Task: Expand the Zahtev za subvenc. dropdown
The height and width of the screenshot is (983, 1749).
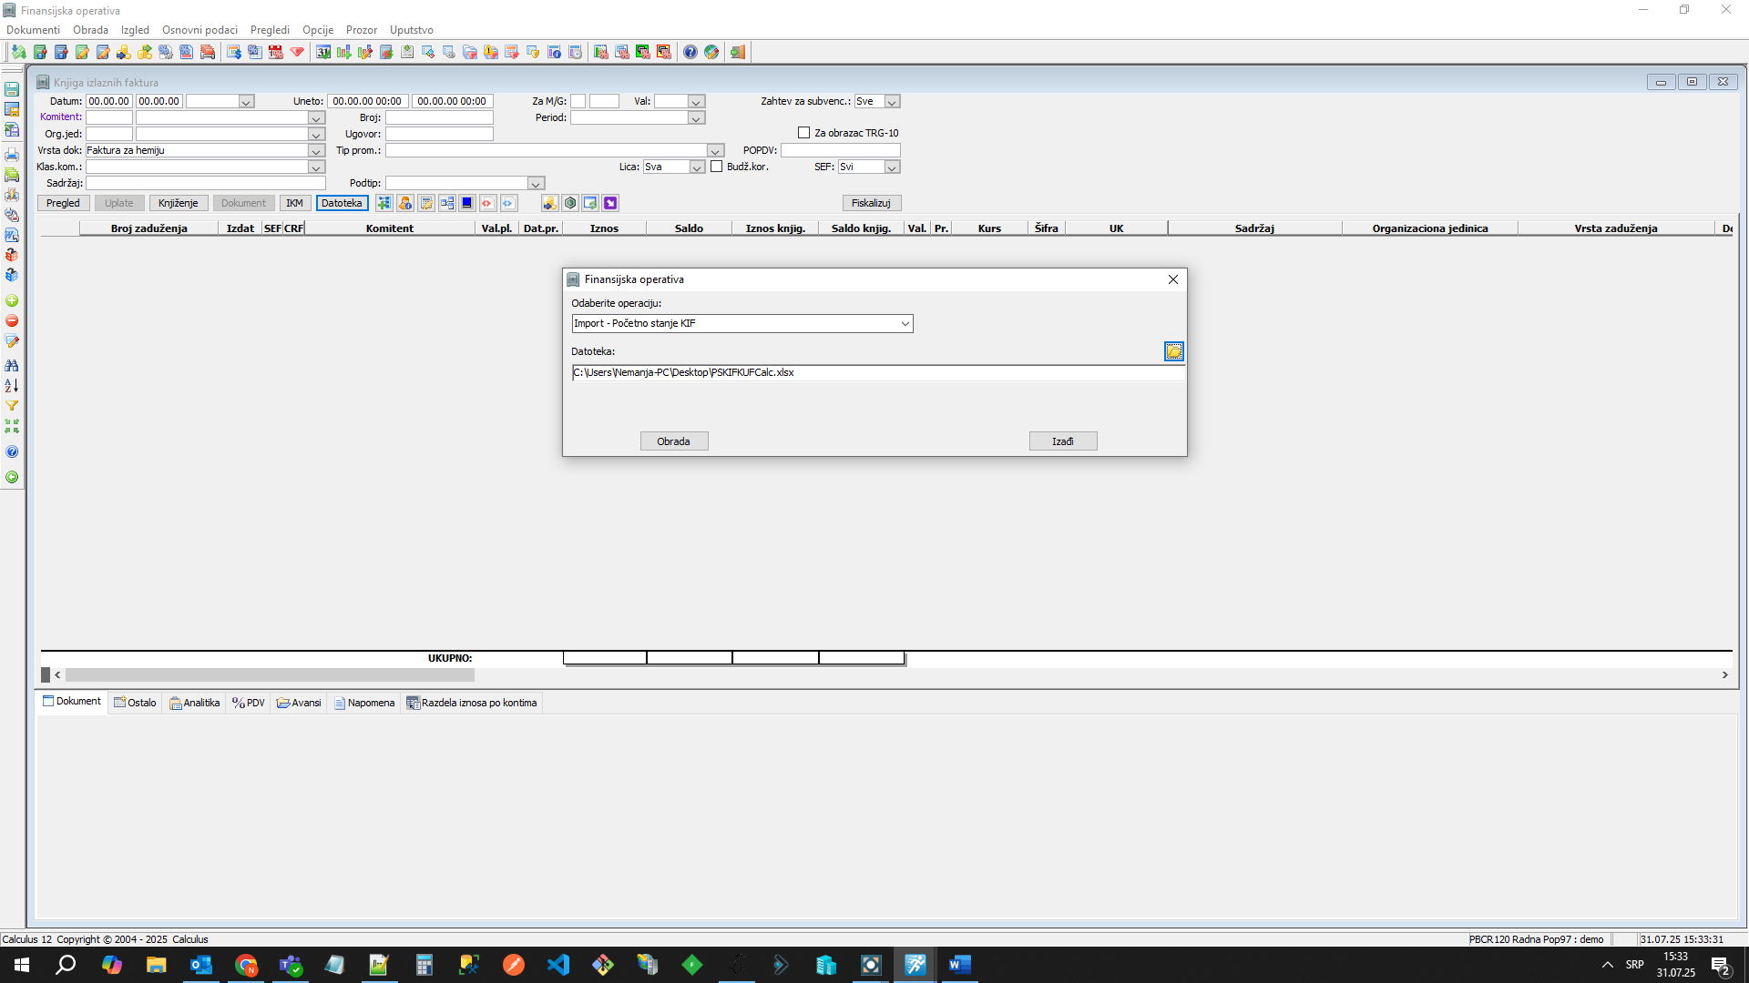Action: 892,102
